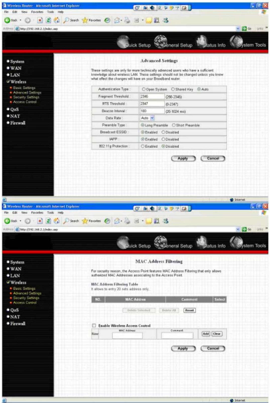Click Clear button for new MAC entry

pos(217,334)
